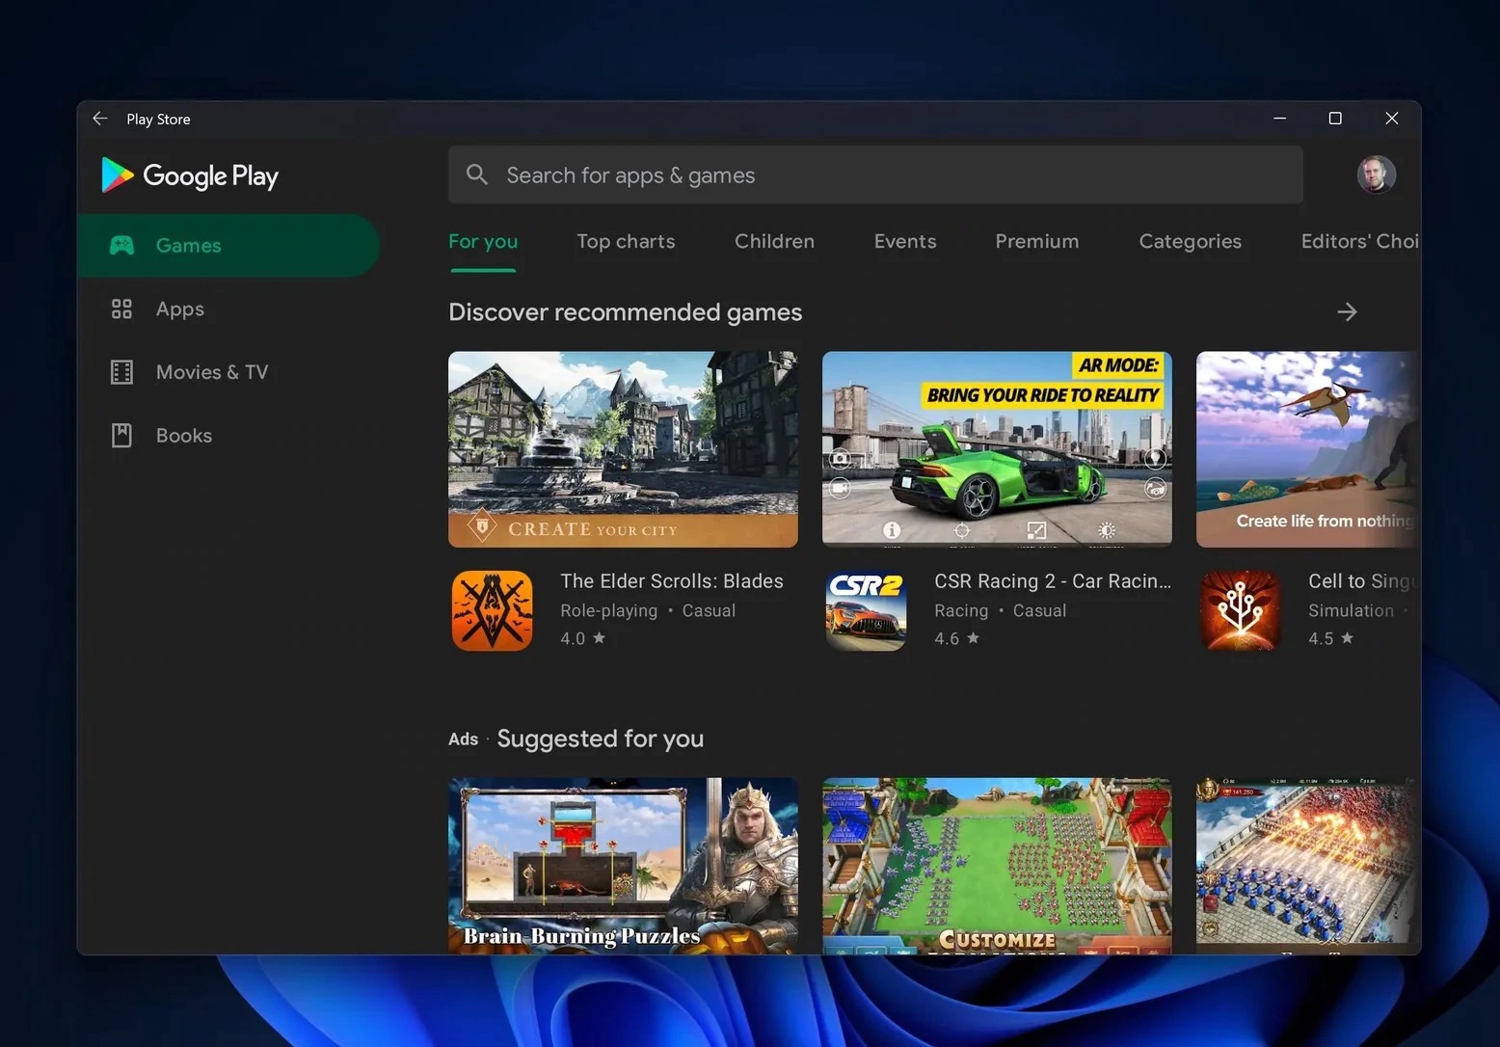Click the arrow beside Discover recommended games
Viewport: 1500px width, 1047px height.
pos(1348,311)
